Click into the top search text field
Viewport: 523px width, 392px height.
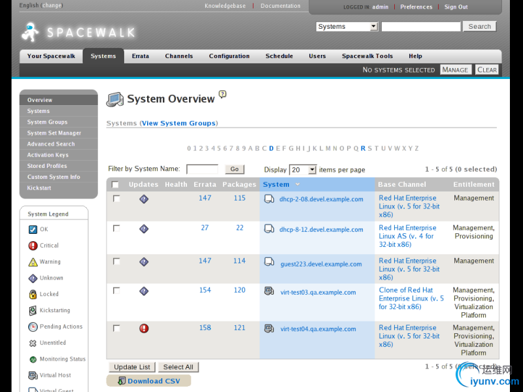(x=421, y=27)
